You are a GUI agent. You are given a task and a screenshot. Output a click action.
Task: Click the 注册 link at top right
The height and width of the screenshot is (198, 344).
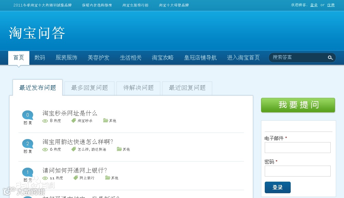click(x=331, y=5)
